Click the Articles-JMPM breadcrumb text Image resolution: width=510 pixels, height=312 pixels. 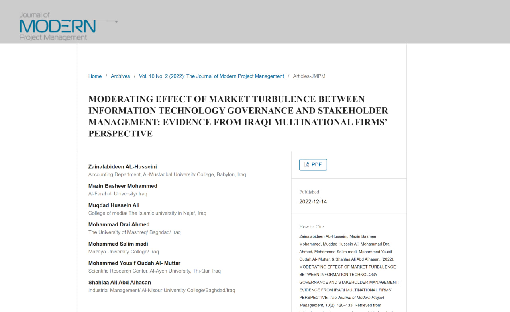[x=309, y=76]
